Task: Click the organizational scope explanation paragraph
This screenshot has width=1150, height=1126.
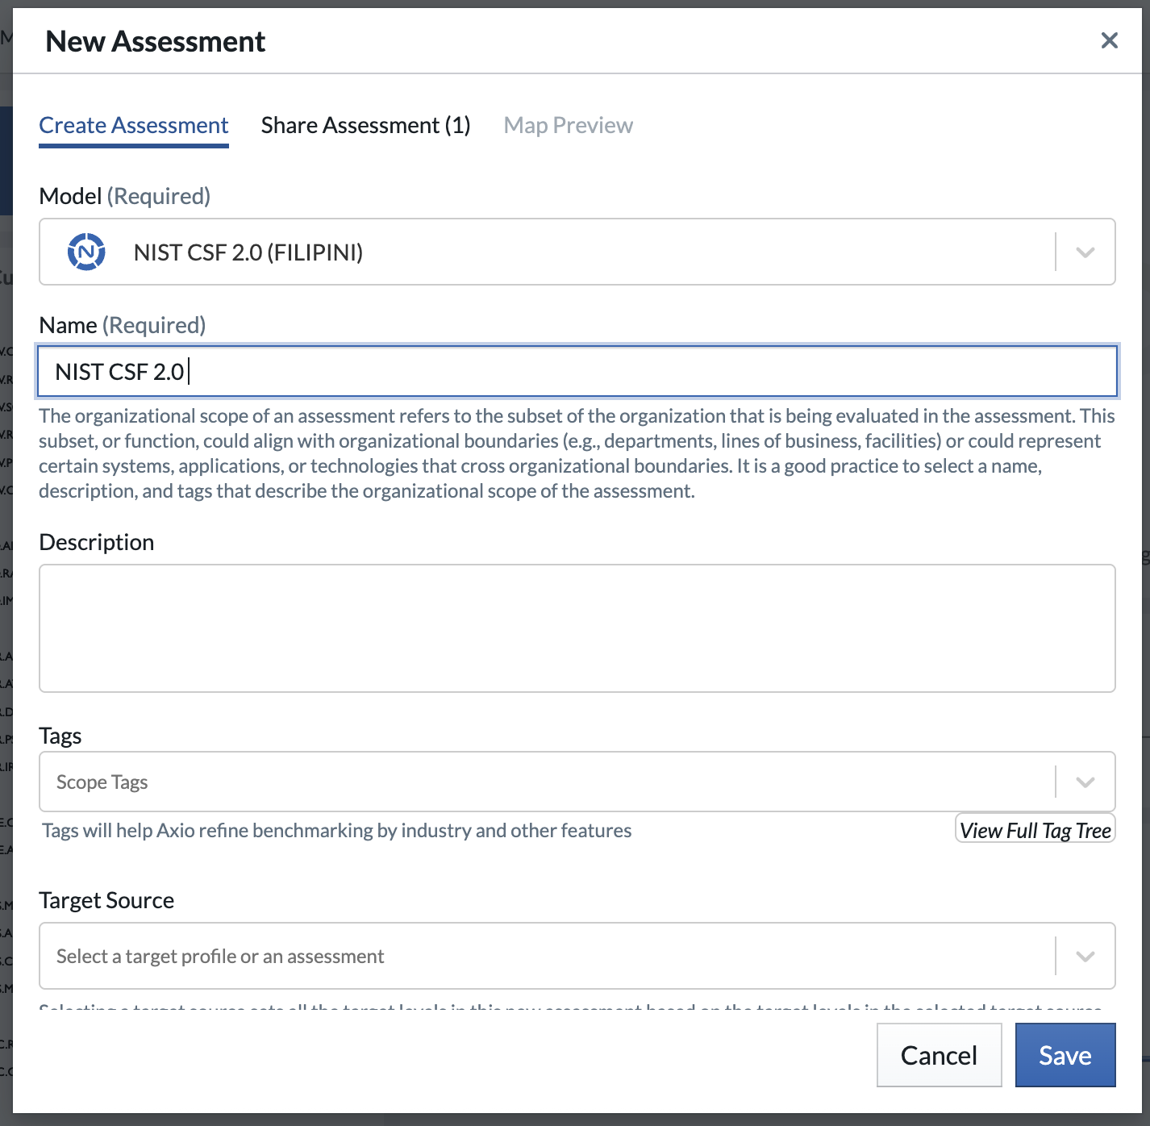Action: point(577,453)
